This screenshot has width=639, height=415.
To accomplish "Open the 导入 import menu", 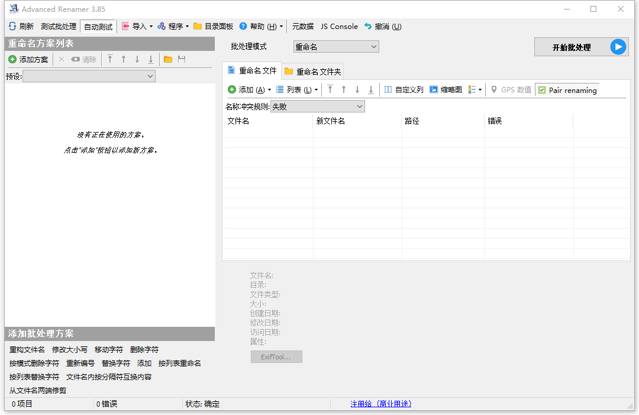I will pos(137,27).
